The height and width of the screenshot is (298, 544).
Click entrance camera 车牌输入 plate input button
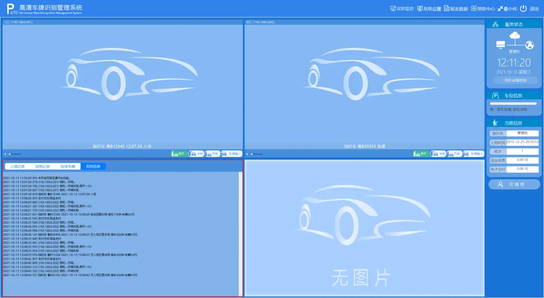232,154
